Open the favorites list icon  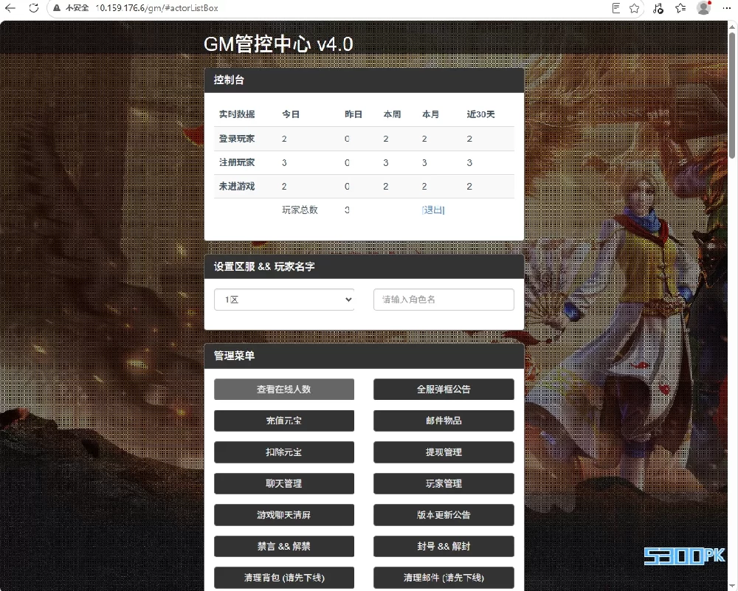pyautogui.click(x=680, y=8)
